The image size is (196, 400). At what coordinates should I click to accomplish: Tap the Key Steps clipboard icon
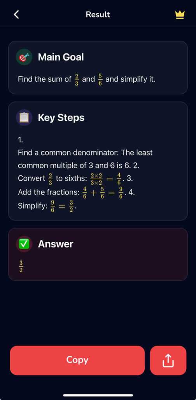(x=24, y=118)
